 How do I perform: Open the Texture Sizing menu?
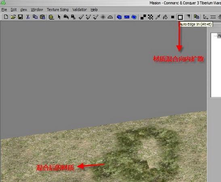coord(58,10)
